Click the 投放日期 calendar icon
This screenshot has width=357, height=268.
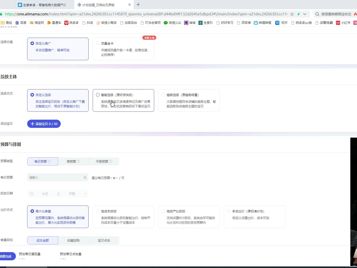(x=31, y=194)
